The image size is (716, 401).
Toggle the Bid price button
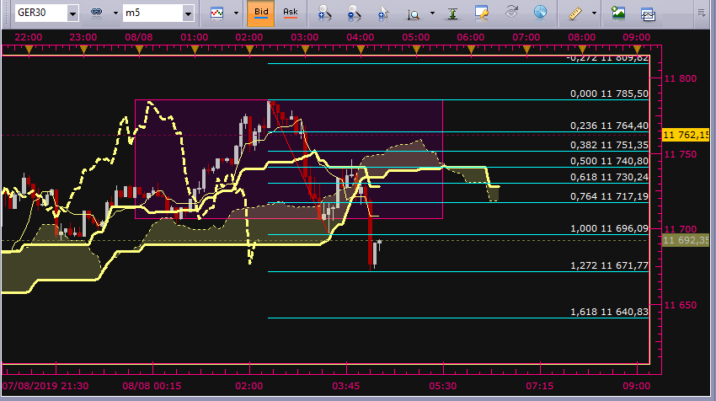pos(261,13)
